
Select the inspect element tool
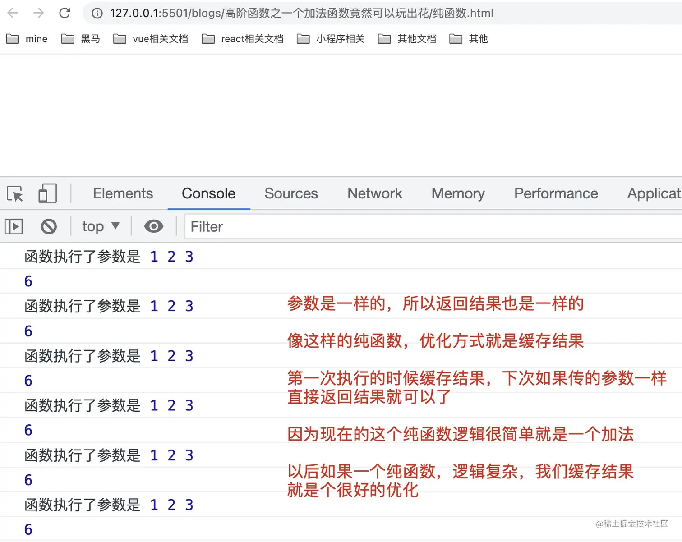click(x=15, y=194)
